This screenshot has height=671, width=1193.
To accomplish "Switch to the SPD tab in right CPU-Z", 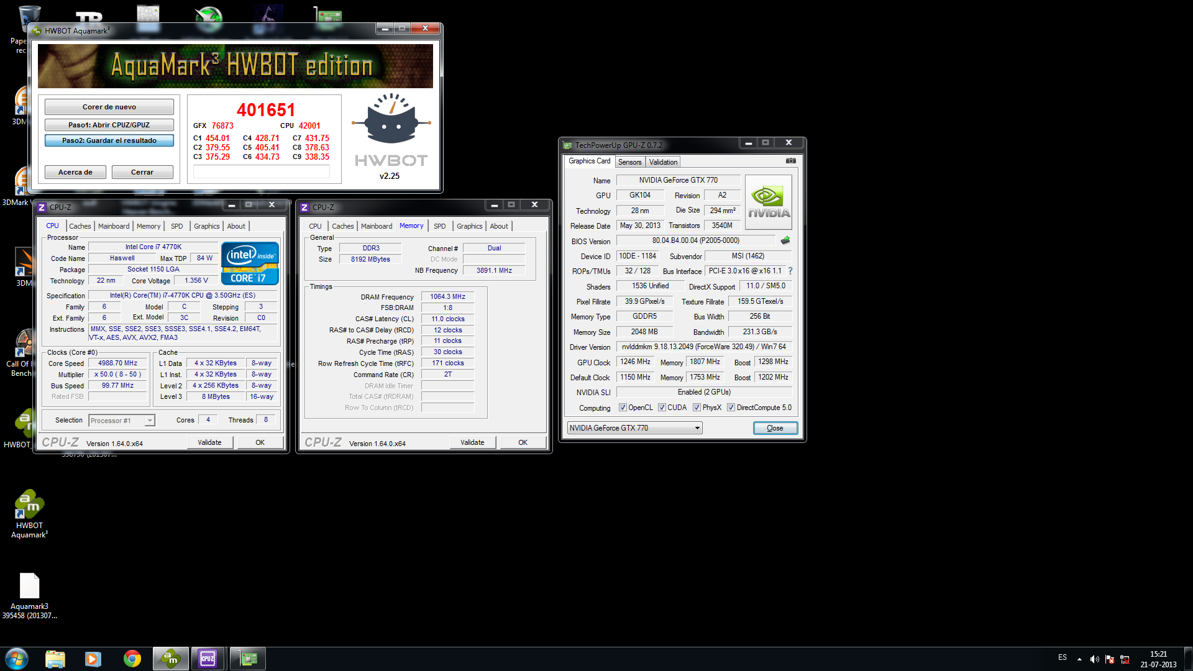I will pos(440,226).
